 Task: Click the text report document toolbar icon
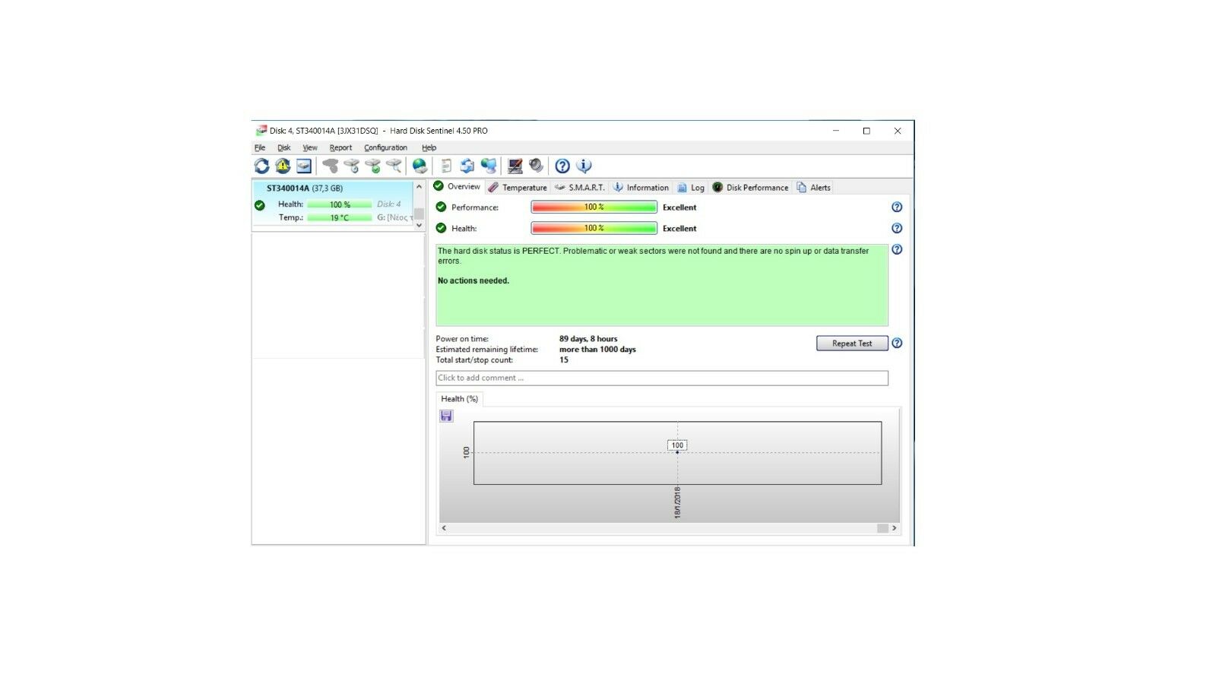[x=446, y=166]
